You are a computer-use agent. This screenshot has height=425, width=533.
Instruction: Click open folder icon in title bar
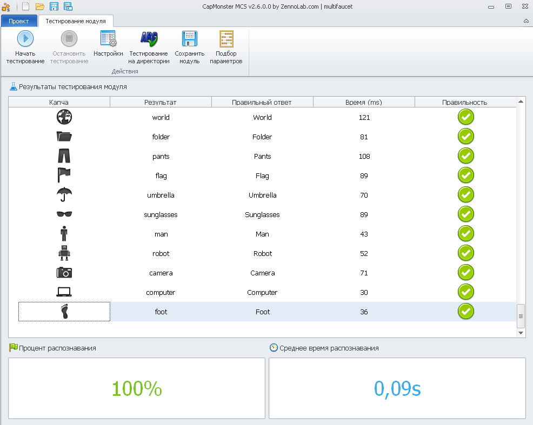(x=40, y=6)
